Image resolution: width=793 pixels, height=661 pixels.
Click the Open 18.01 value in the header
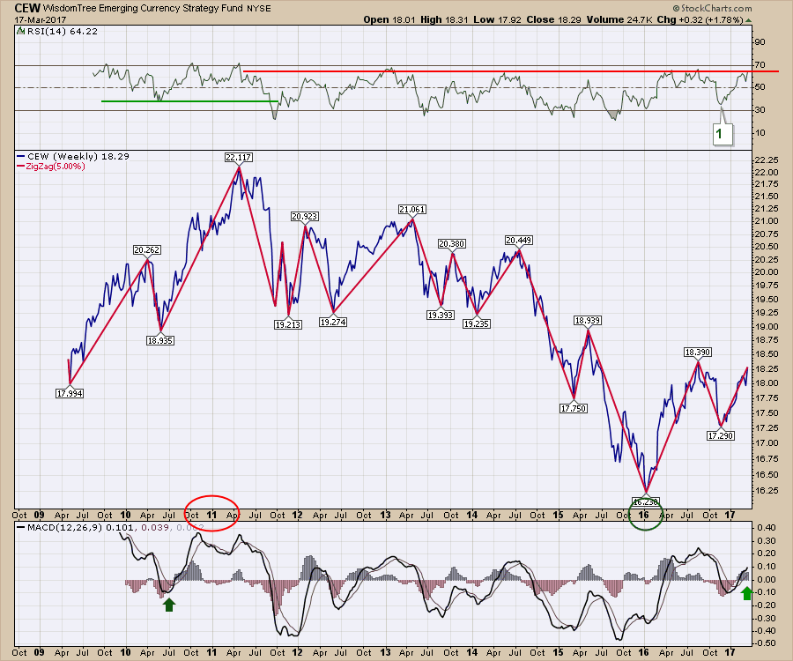click(x=389, y=20)
